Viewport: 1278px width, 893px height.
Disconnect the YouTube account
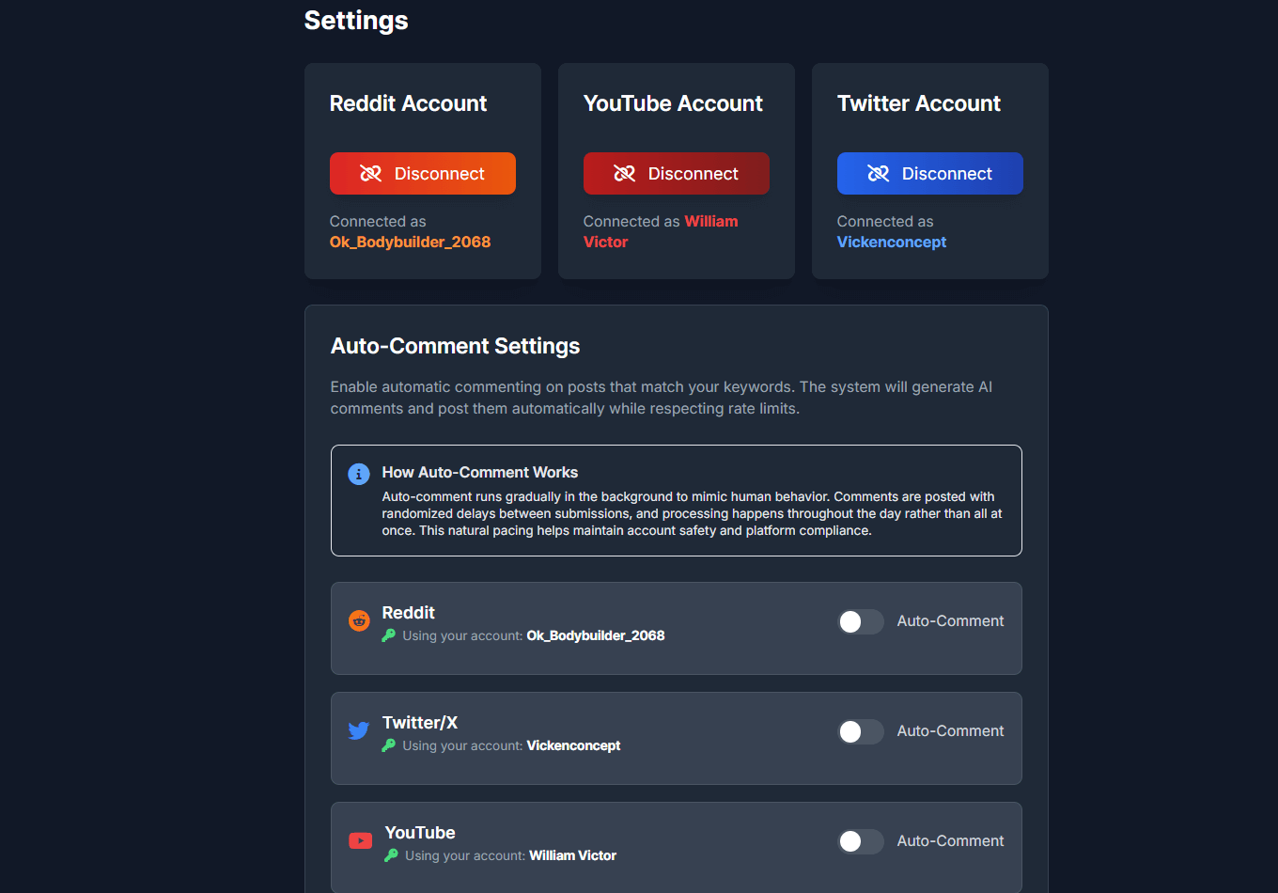[x=676, y=174]
